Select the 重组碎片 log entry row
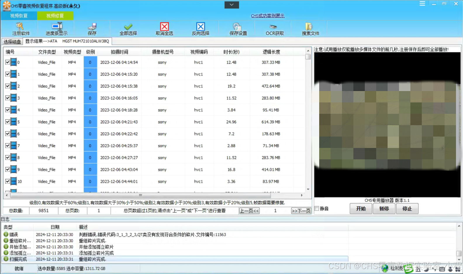Screen dimensions: 463x274 click(175, 240)
